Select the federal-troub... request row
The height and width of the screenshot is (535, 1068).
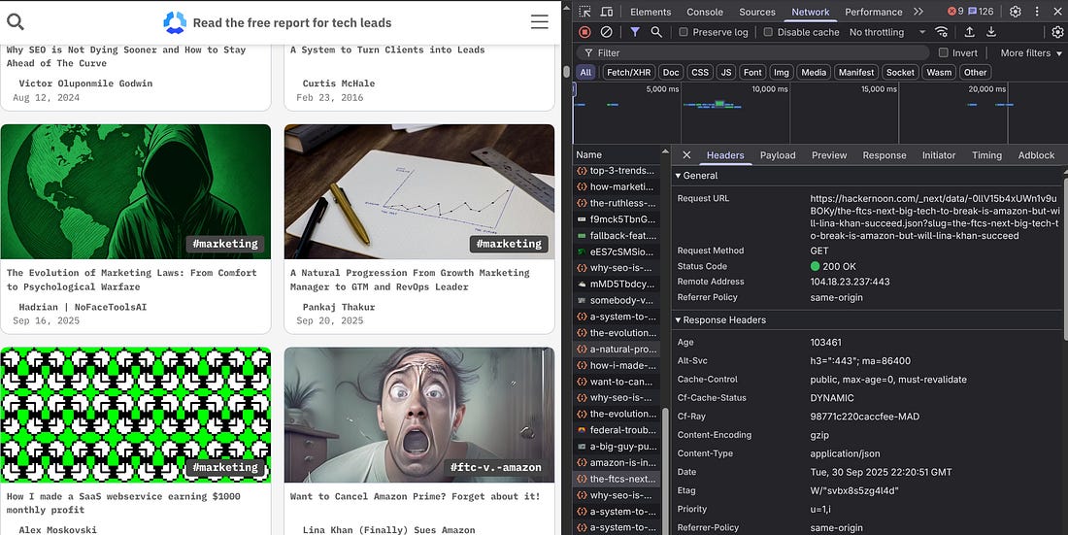[x=617, y=430]
